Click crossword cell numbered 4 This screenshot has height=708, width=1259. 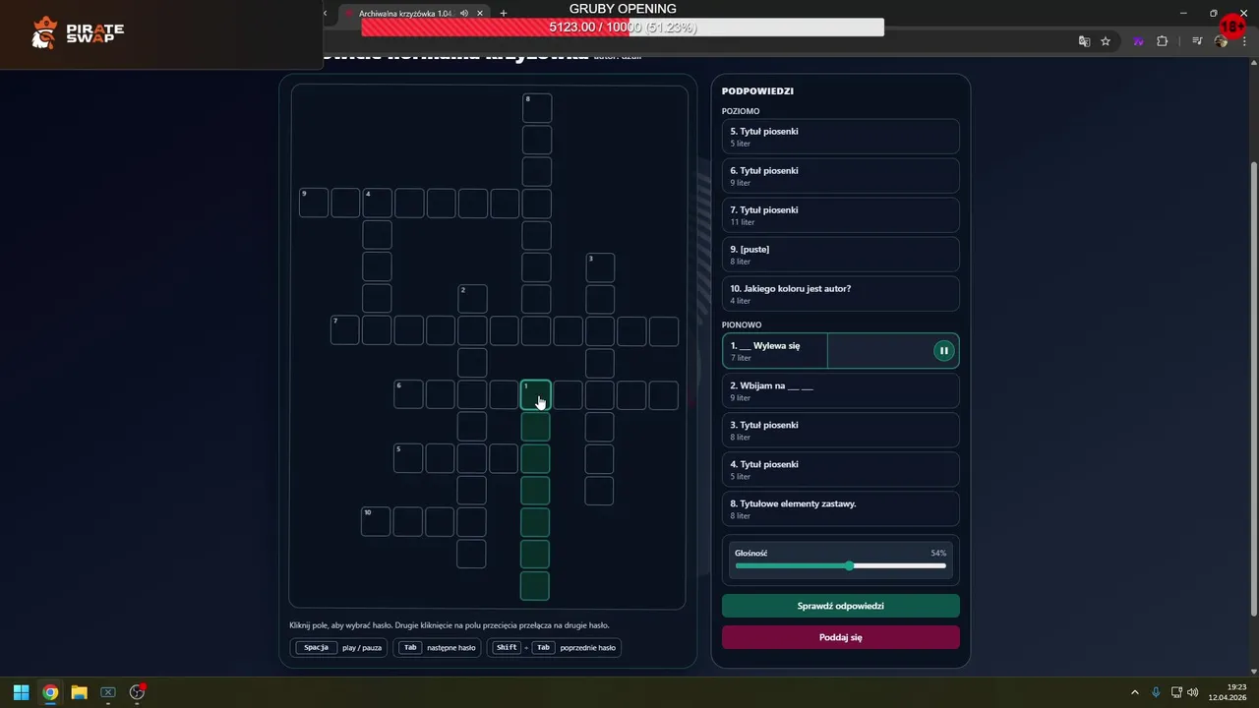pyautogui.click(x=378, y=204)
